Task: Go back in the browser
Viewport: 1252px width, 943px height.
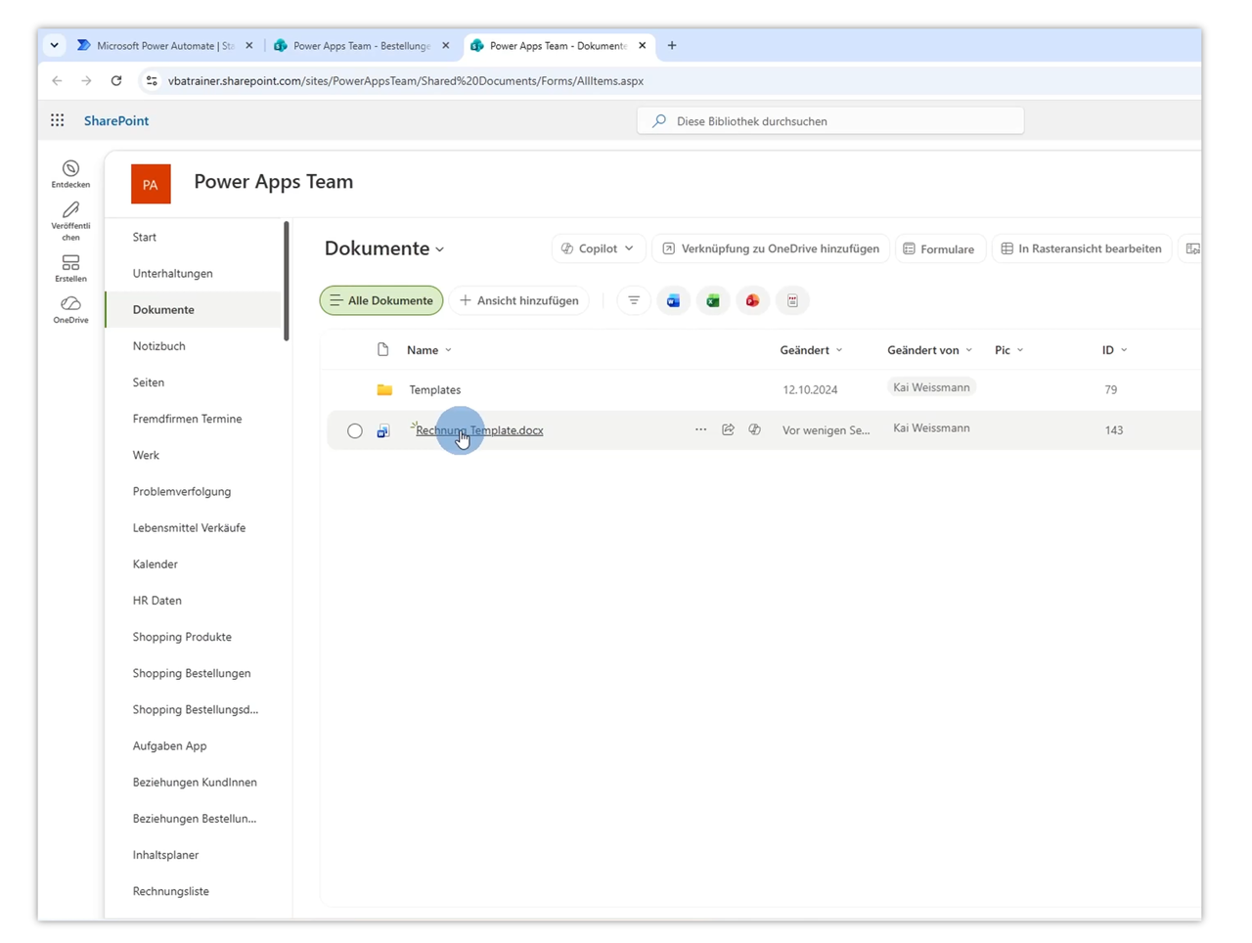Action: (x=57, y=81)
